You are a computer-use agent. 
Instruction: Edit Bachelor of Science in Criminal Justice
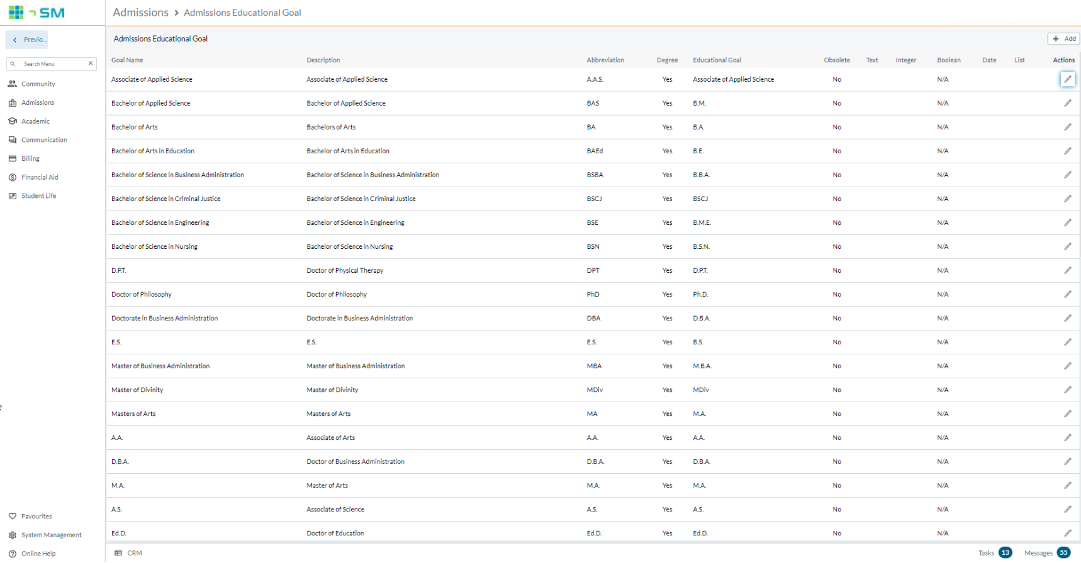tap(1067, 199)
